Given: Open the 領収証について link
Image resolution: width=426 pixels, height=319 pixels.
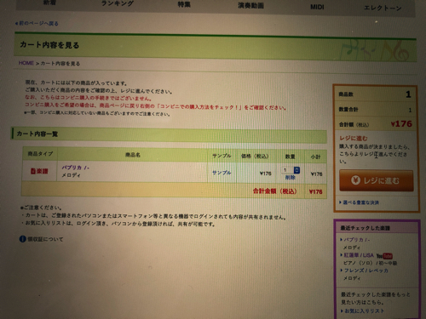Looking at the screenshot, I should (45, 239).
